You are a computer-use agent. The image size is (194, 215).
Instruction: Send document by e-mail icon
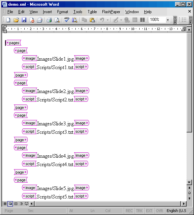click(40, 20)
